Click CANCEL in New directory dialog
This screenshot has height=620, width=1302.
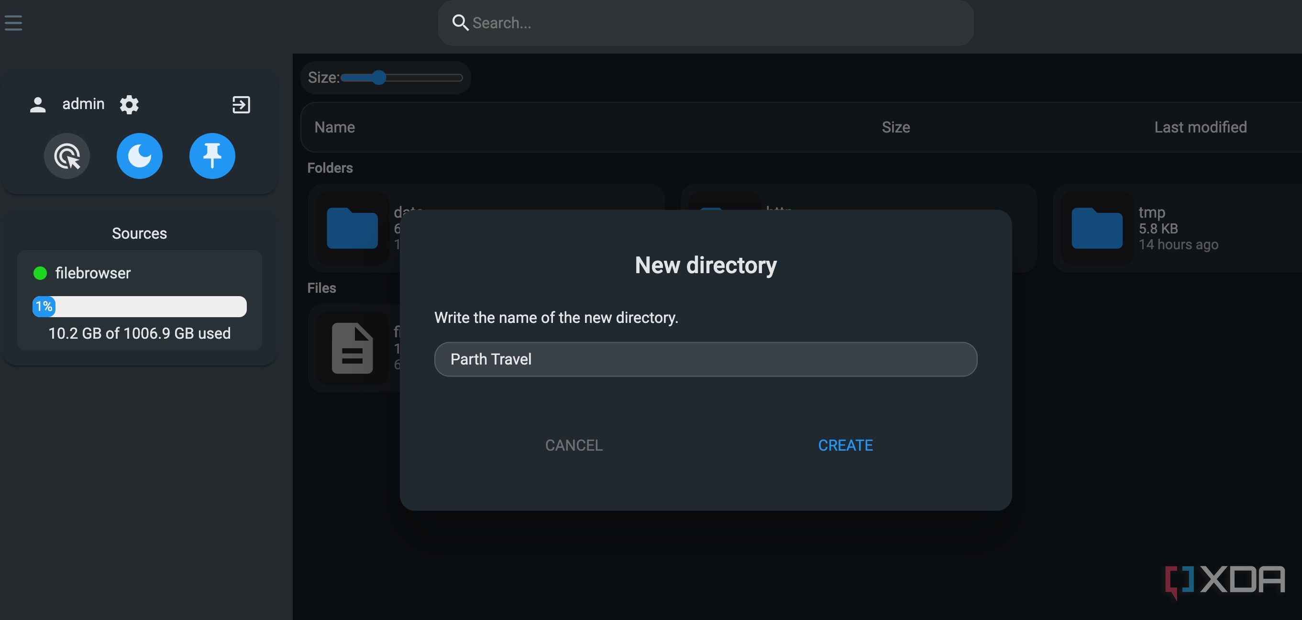coord(574,445)
